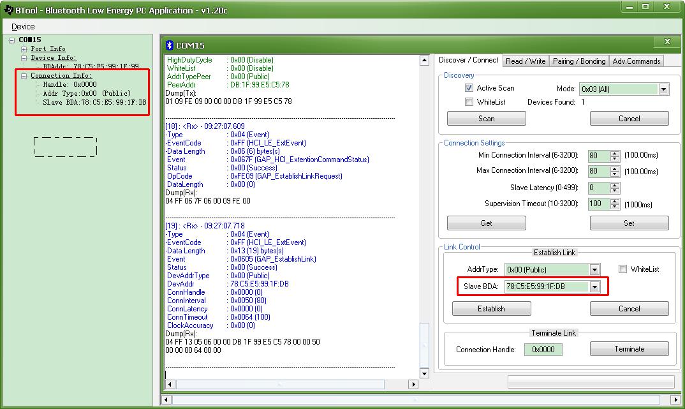
Task: Select the Handle: 0x0000 tree row
Action: click(70, 84)
